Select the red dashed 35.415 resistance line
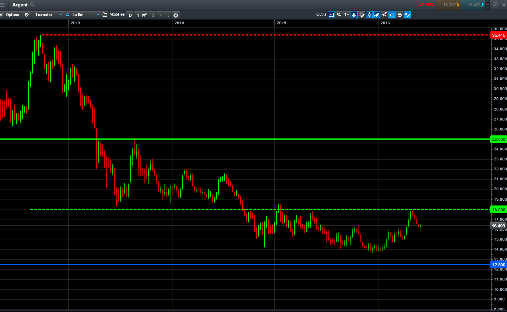507x312 pixels. click(265, 35)
